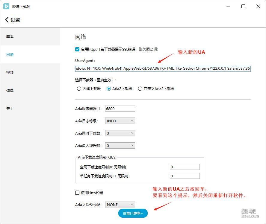Screen dimensions: 266x224
Task: Choose the Aria2下载器 radio button
Action: pos(109,89)
